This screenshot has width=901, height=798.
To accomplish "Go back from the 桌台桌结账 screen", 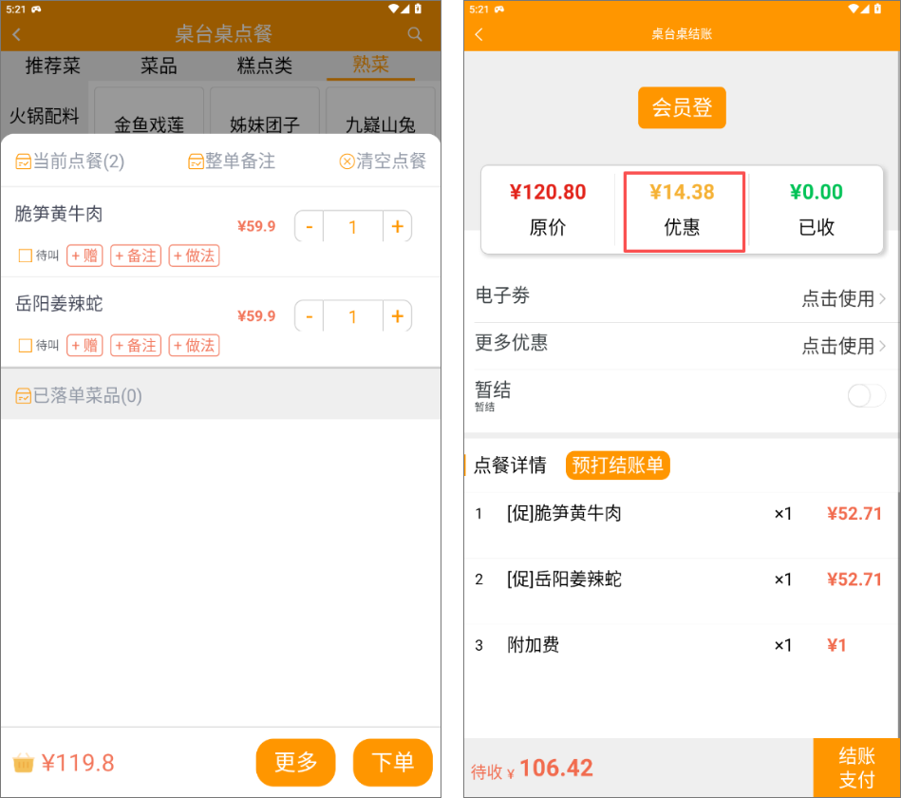I will 479,34.
